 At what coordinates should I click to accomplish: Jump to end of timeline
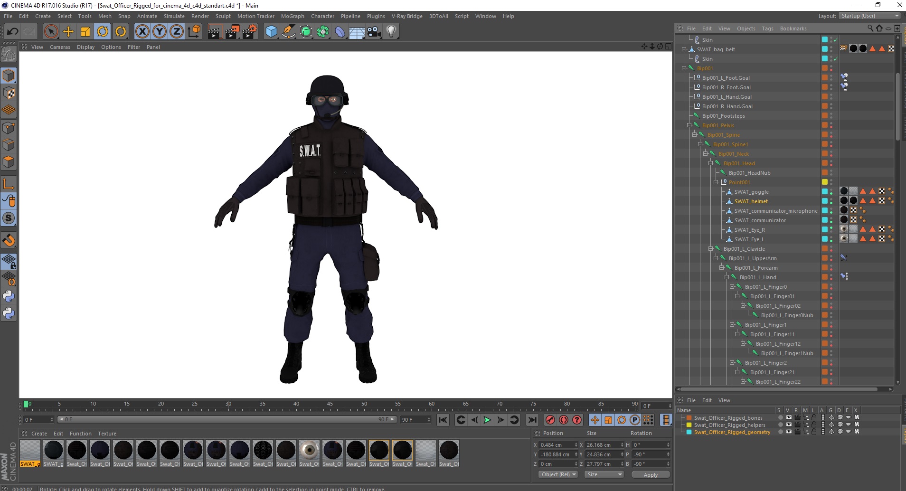pos(532,420)
